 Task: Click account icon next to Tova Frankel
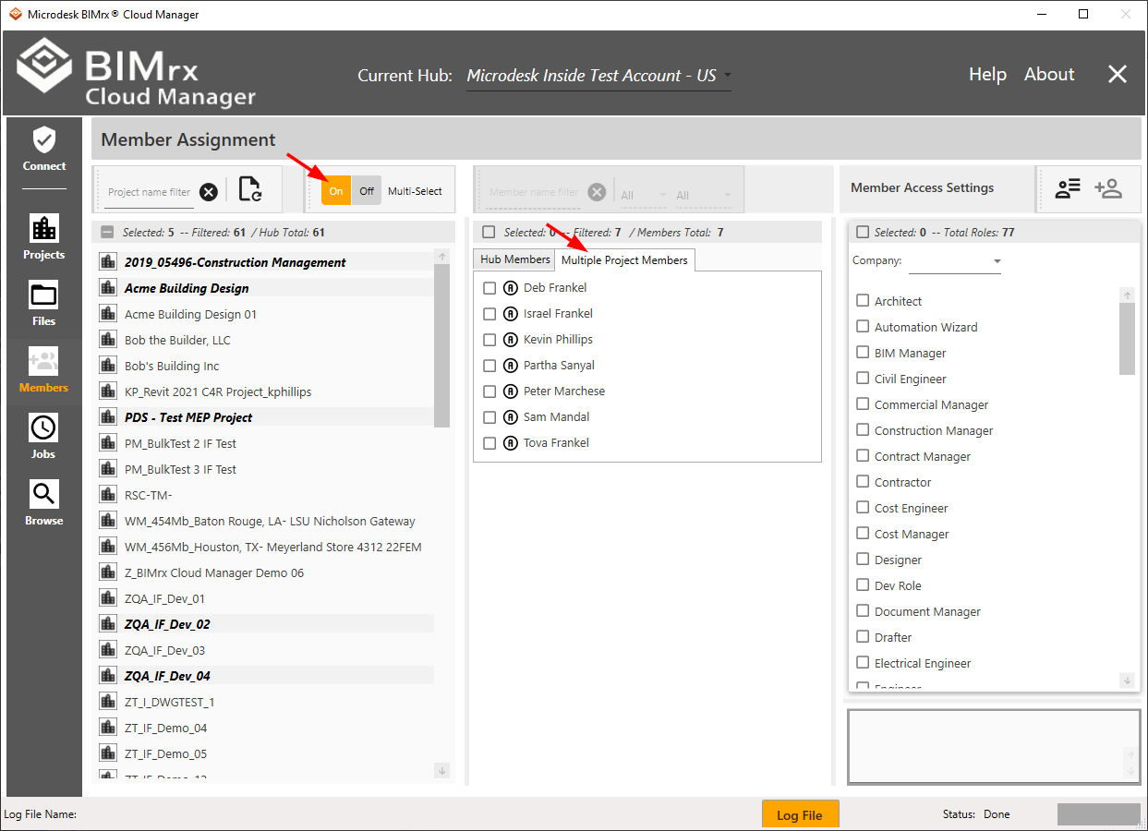(511, 443)
